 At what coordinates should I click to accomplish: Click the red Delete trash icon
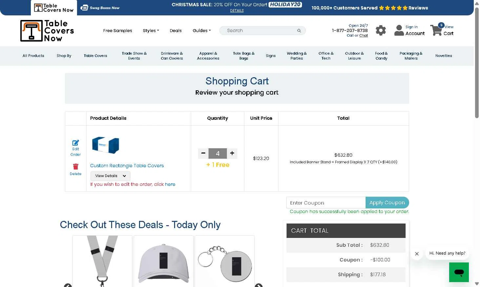(76, 167)
